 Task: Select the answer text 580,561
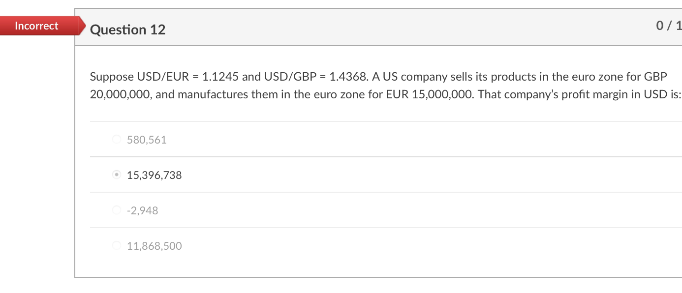pos(146,140)
